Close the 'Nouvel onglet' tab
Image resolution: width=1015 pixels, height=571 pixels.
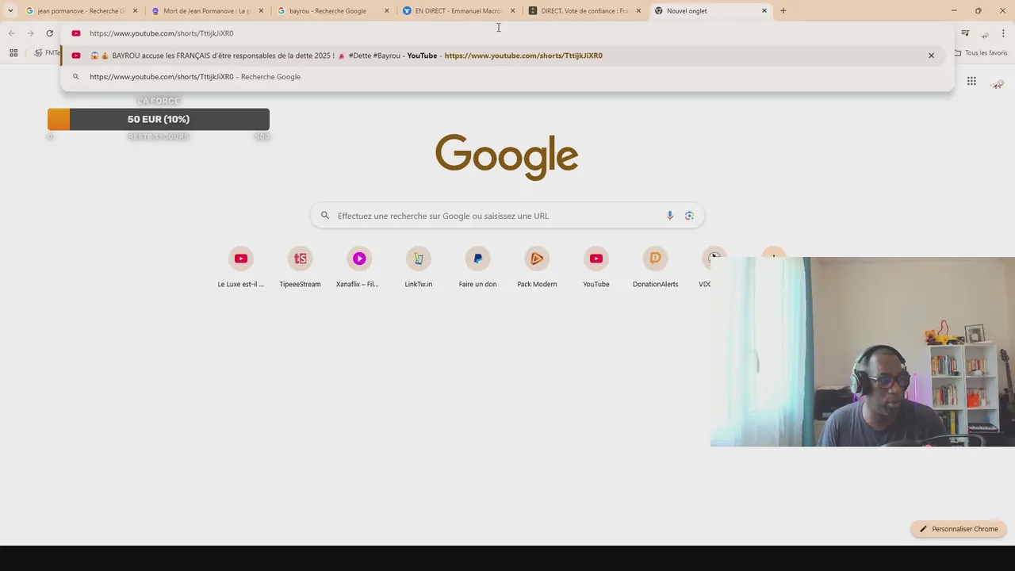[x=764, y=11]
